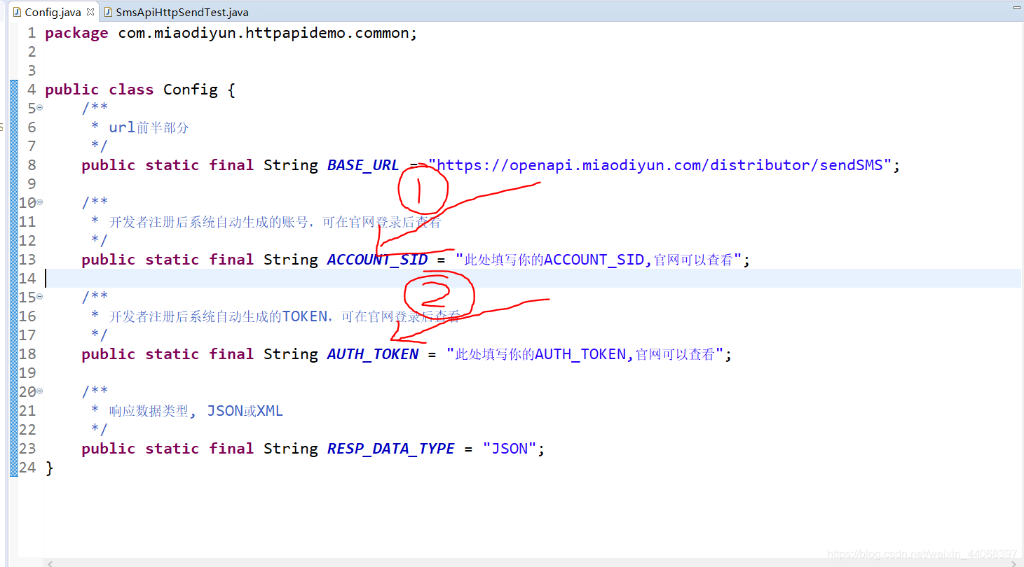
Task: Click the ACCOUNT_SID constant name
Action: (x=377, y=260)
